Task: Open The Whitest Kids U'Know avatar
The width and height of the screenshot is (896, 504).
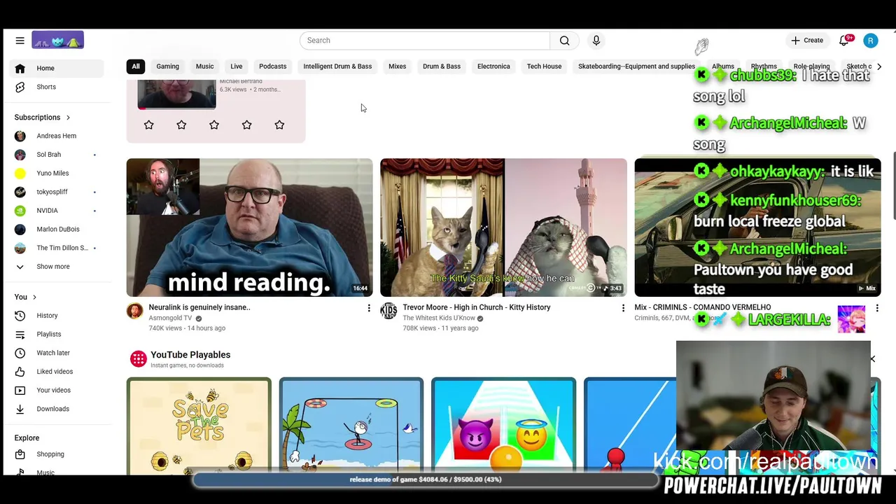Action: pos(389,311)
